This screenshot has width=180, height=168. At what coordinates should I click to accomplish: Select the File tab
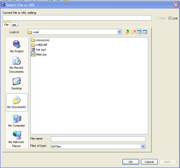point(6,25)
